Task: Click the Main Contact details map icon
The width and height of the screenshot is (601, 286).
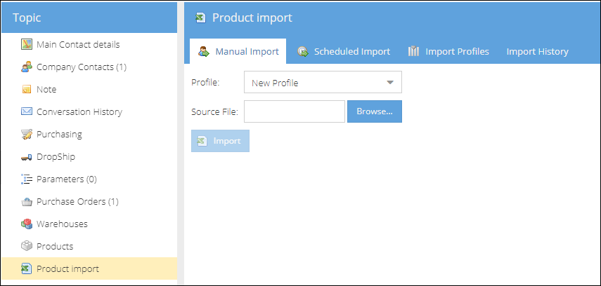Action: click(27, 45)
